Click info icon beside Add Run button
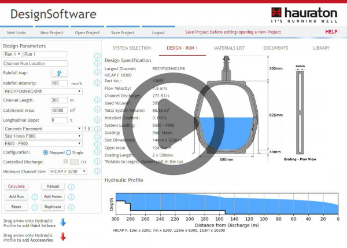 (35, 197)
